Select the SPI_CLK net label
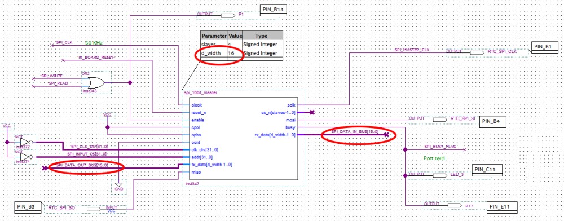This screenshot has height=221, width=564. (64, 42)
